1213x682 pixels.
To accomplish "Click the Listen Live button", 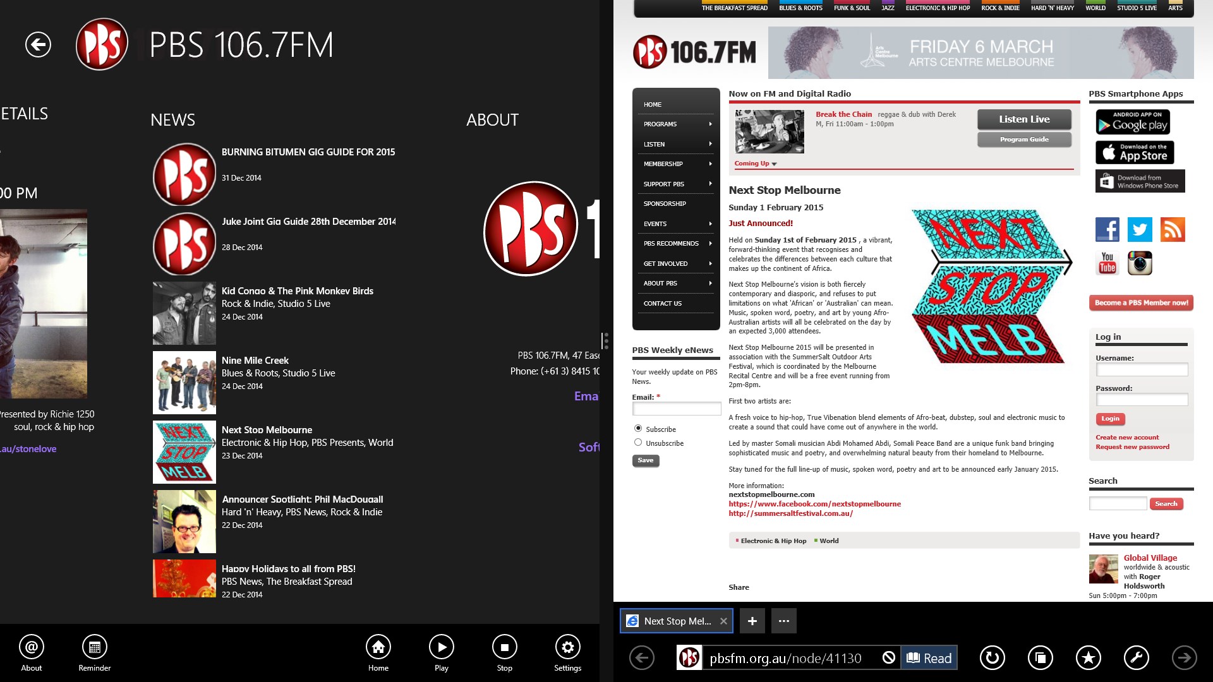I will [1024, 119].
